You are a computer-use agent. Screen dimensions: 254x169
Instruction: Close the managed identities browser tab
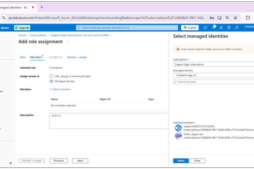tap(33, 7)
